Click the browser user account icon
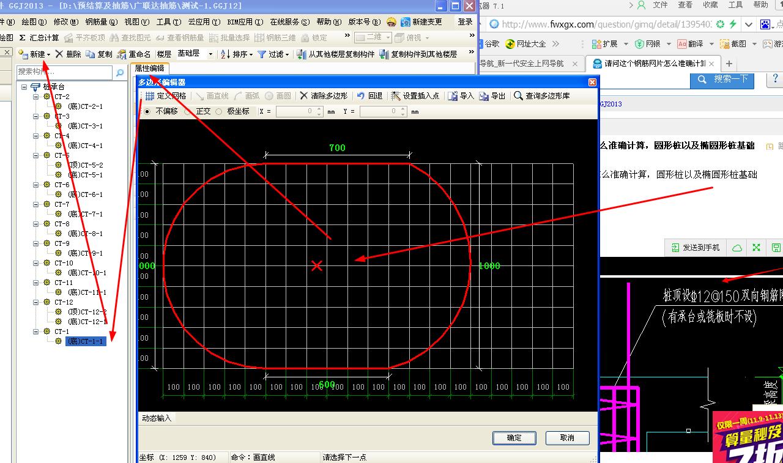The width and height of the screenshot is (783, 463). tap(641, 5)
